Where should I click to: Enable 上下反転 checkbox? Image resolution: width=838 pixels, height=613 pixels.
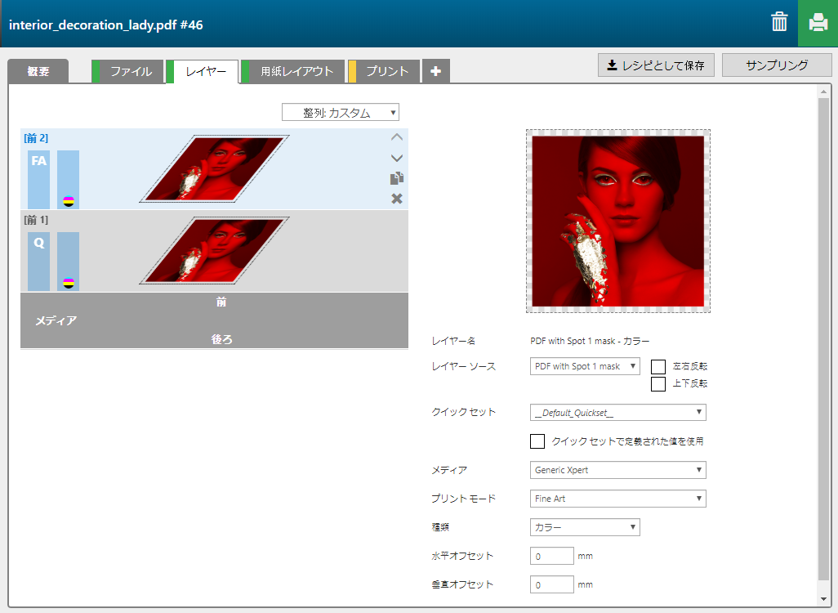pos(658,383)
